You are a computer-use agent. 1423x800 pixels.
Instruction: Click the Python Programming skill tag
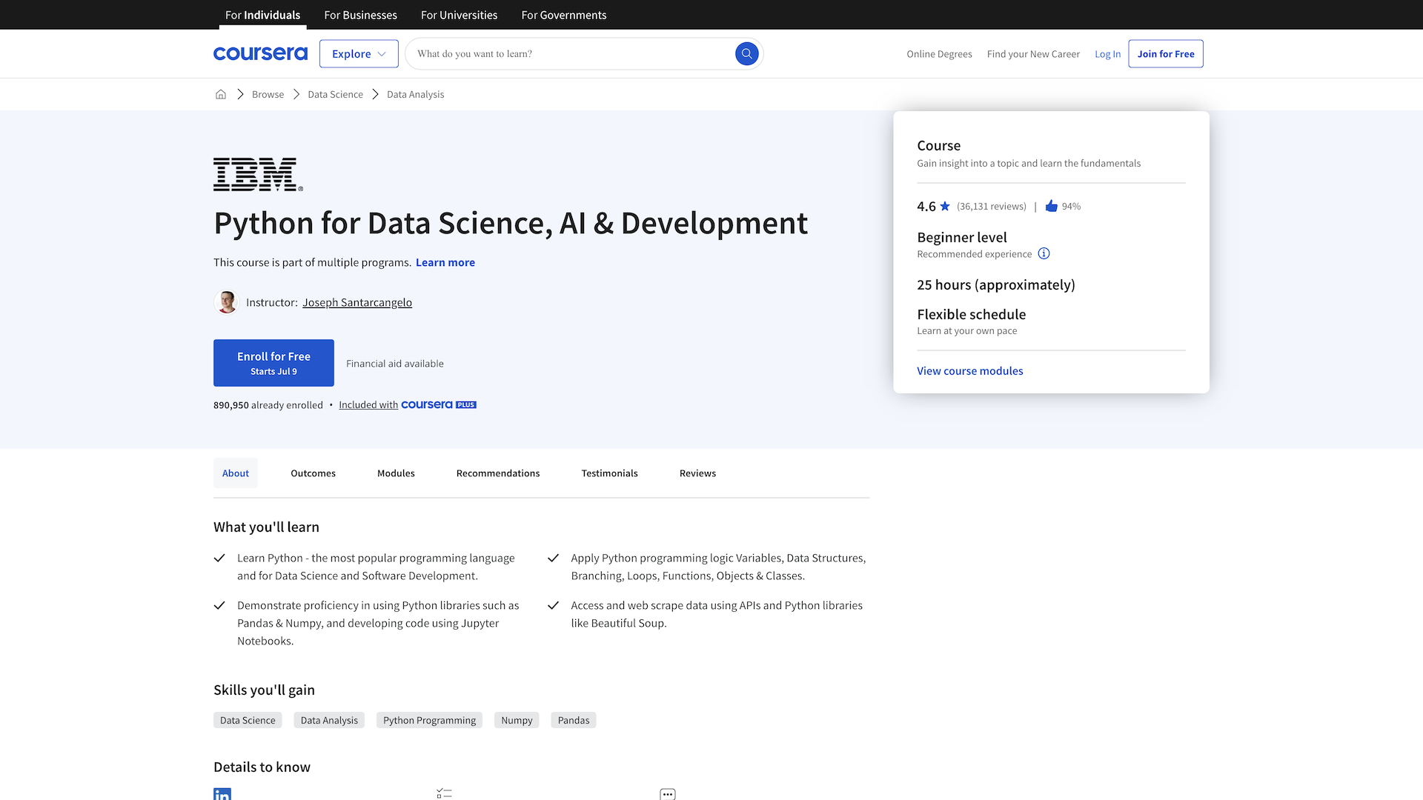point(429,720)
